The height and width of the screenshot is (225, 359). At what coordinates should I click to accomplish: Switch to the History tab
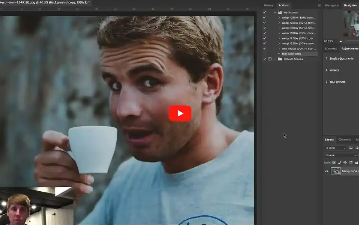(x=268, y=5)
